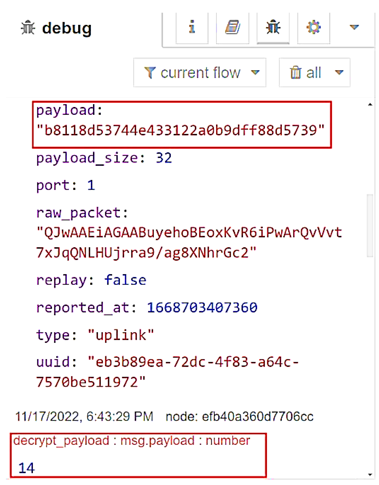The width and height of the screenshot is (379, 485).
Task: Expand the clear all dropdown arrow
Action: (x=339, y=73)
